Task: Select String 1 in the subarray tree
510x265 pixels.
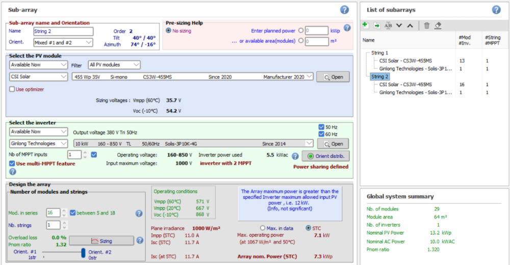Action: (x=380, y=53)
